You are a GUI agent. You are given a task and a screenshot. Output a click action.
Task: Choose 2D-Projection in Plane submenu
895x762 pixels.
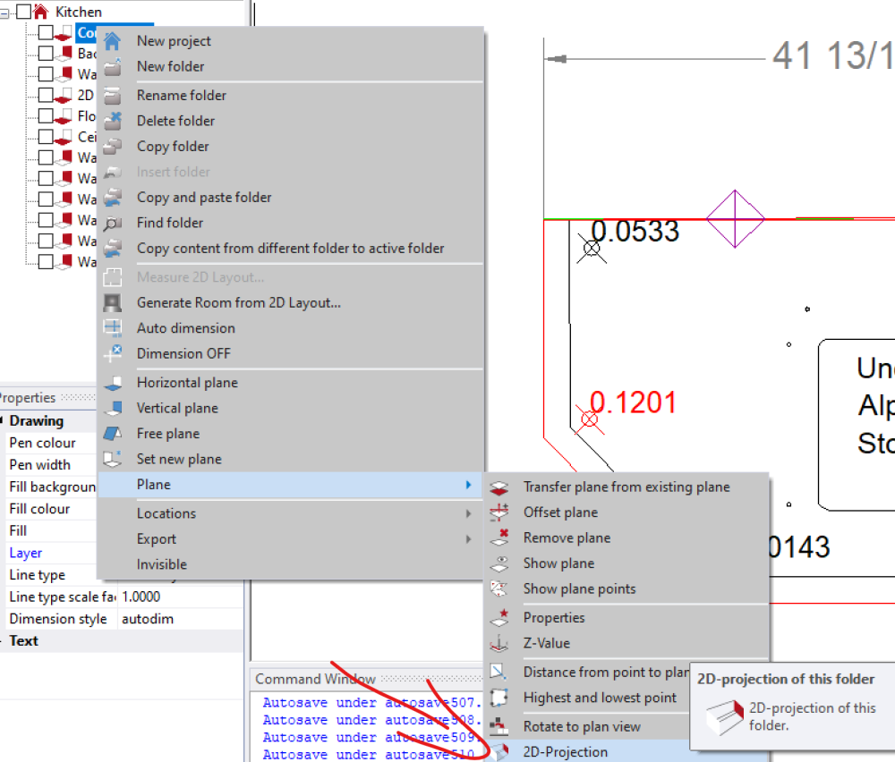point(565,752)
